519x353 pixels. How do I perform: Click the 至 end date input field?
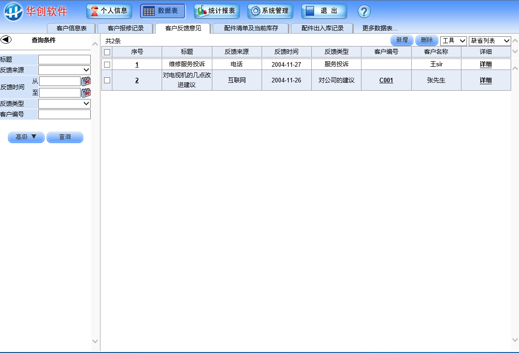coord(60,93)
